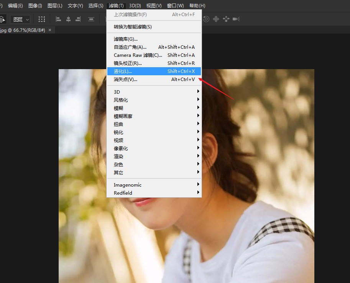This screenshot has width=350, height=283.
Task: Click the Move tool auto-select layer icon
Action: (3, 19)
